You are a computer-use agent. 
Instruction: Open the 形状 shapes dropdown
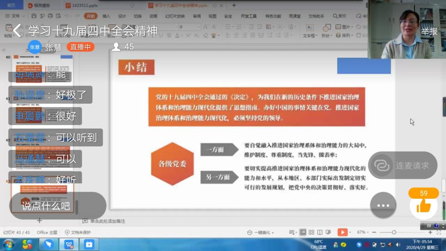click(x=327, y=31)
